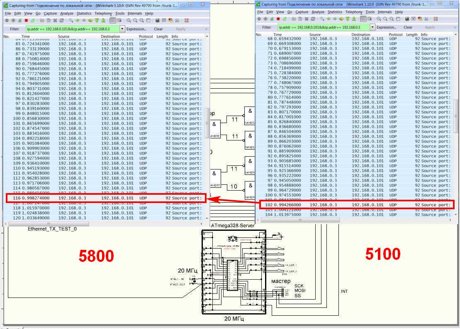Toggle auto-scroll in live capture, left window
The height and width of the screenshot is (329, 460).
tap(119, 20)
